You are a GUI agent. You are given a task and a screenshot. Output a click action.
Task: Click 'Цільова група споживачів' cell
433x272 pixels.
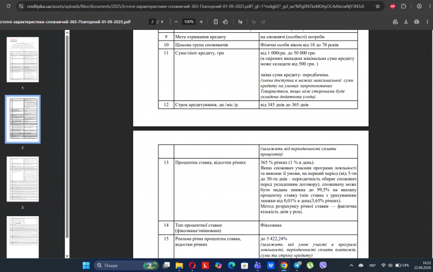(x=216, y=45)
